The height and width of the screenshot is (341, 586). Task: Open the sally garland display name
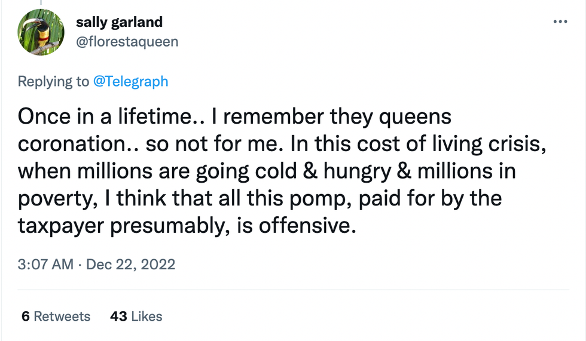119,23
